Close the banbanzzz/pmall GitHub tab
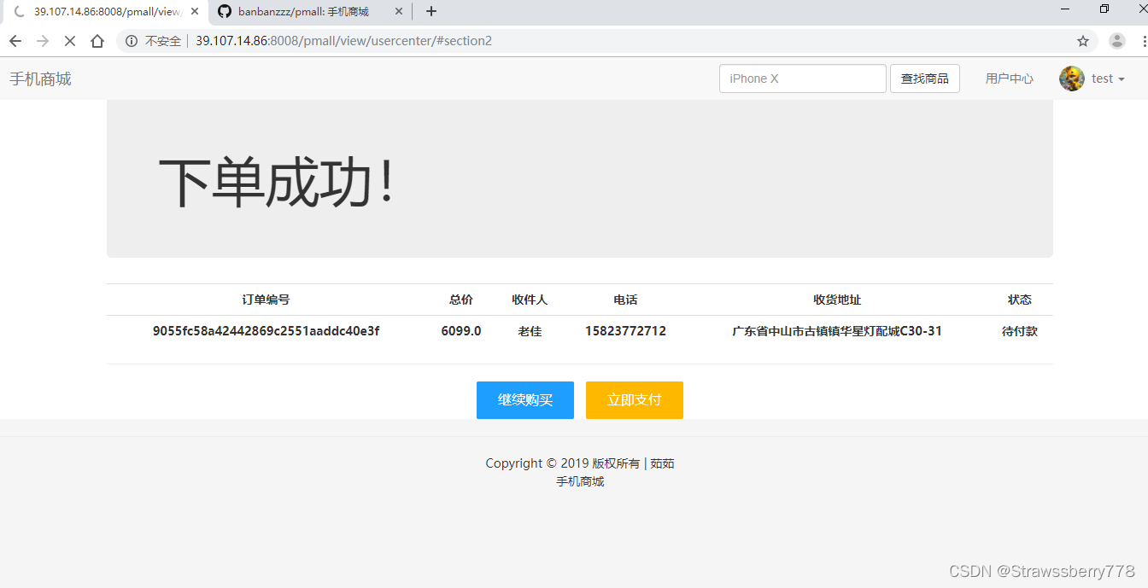The width and height of the screenshot is (1148, 588). 398,11
